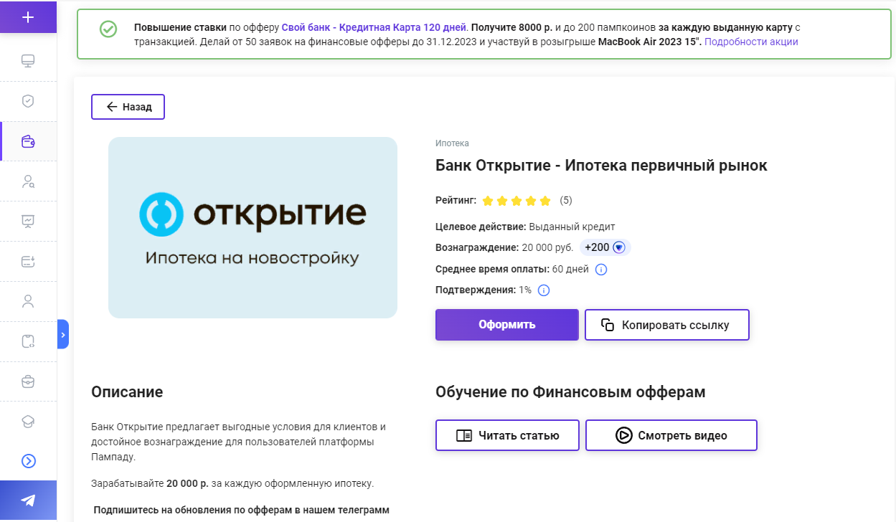Open the user search sidebar icon
896x522 pixels.
[x=28, y=181]
